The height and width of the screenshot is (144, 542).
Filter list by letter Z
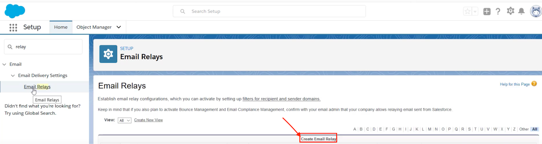514,129
